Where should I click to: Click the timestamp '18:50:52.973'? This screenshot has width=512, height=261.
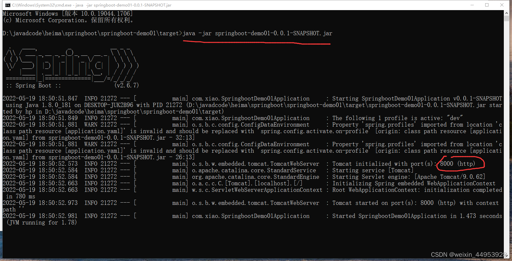click(58, 203)
